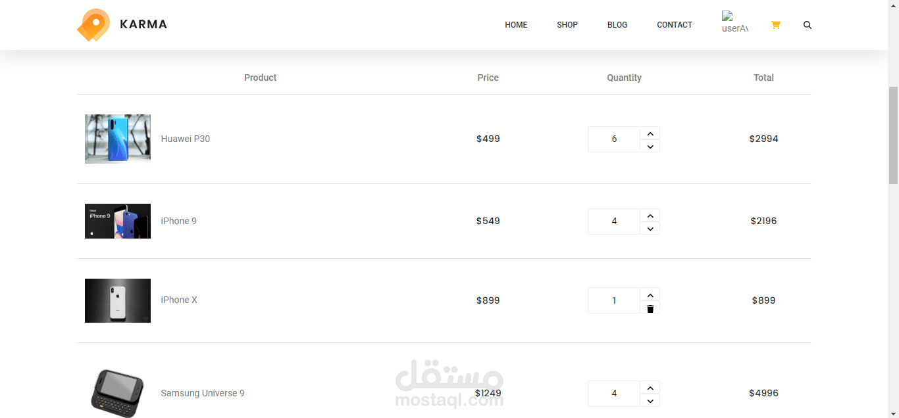
Task: Open the shopping cart icon
Action: 775,25
